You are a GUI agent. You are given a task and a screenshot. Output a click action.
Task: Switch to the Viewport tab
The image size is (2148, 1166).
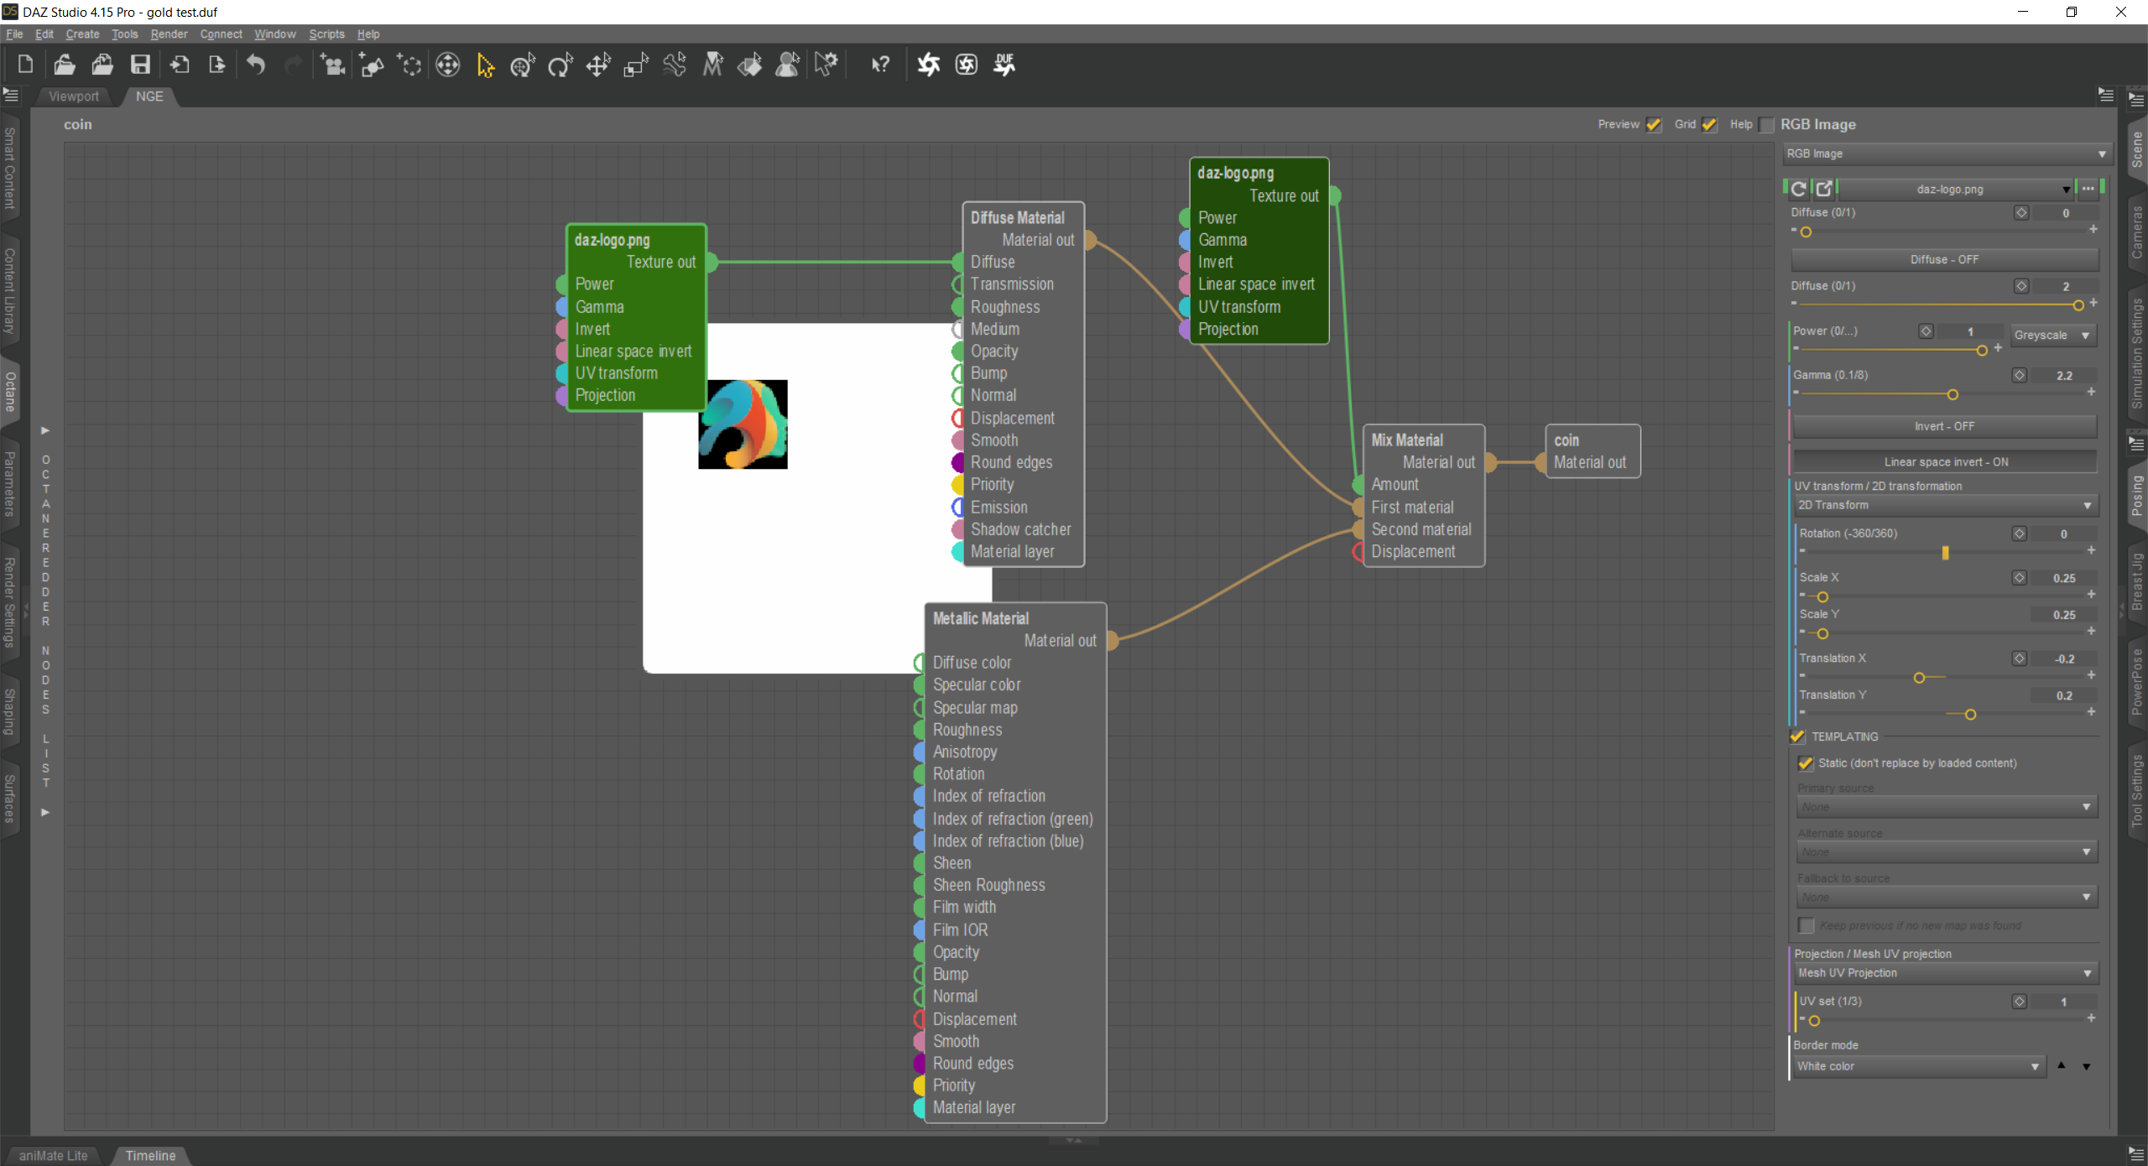point(74,96)
